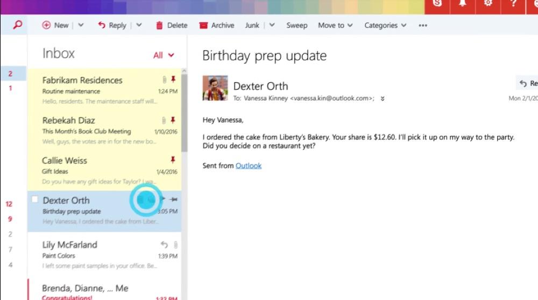538x300 pixels.
Task: Click the sidebar folder count 1
Action: click(10, 88)
